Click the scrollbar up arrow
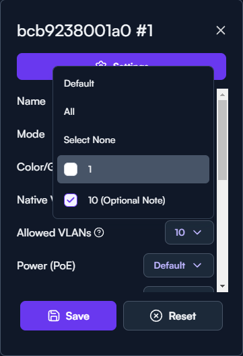Image resolution: width=243 pixels, height=356 pixels. pos(223,95)
